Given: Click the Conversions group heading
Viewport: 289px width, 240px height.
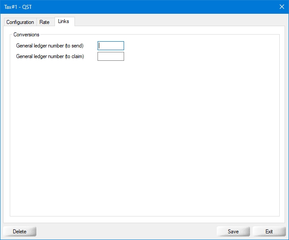Looking at the screenshot, I should coord(26,35).
